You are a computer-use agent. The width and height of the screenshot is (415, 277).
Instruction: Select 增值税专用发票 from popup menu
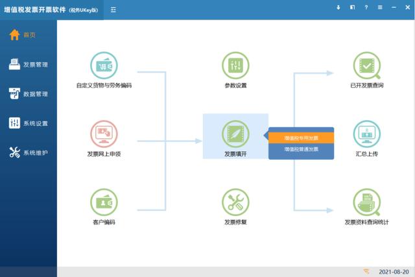301,138
